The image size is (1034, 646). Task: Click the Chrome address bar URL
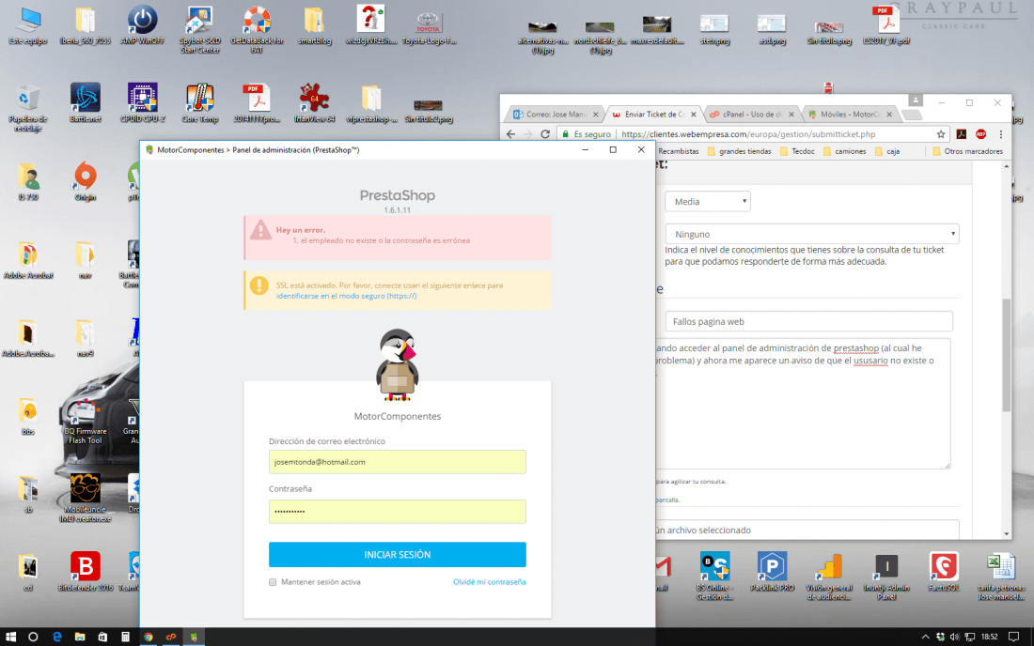(748, 133)
